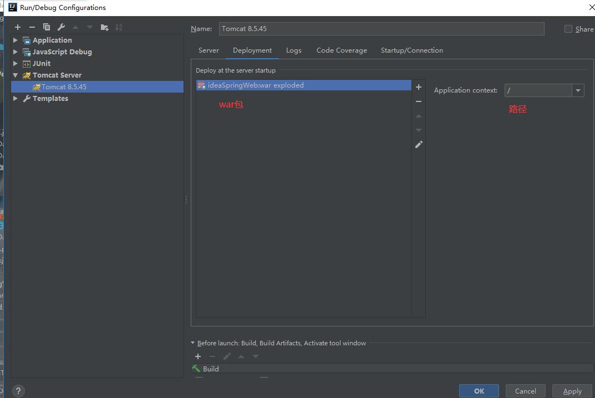
Task: Add a new run configuration
Action: coord(17,27)
